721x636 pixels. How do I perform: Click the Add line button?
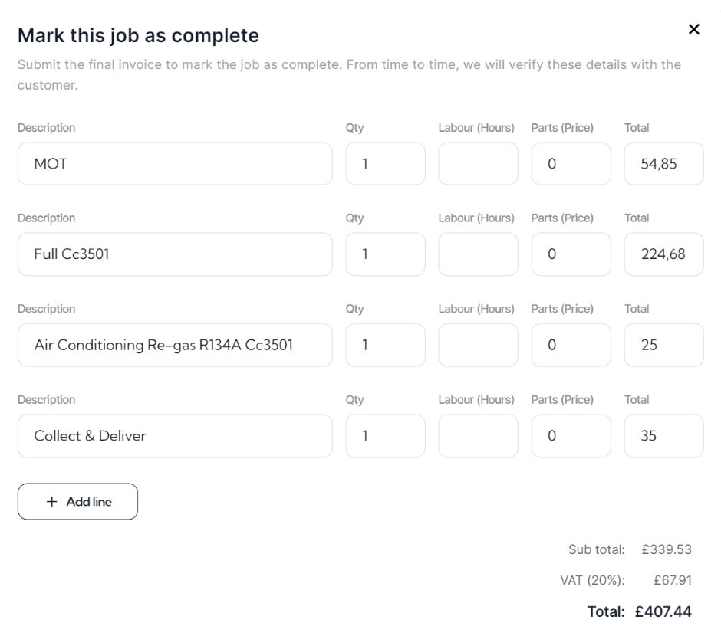77,501
